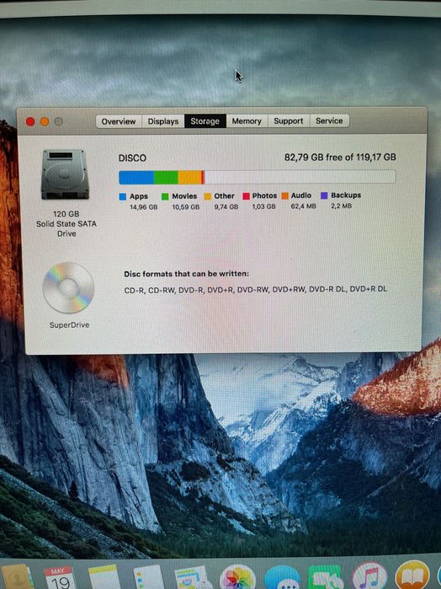The height and width of the screenshot is (589, 441).
Task: Select the Storage tab
Action: (x=205, y=121)
